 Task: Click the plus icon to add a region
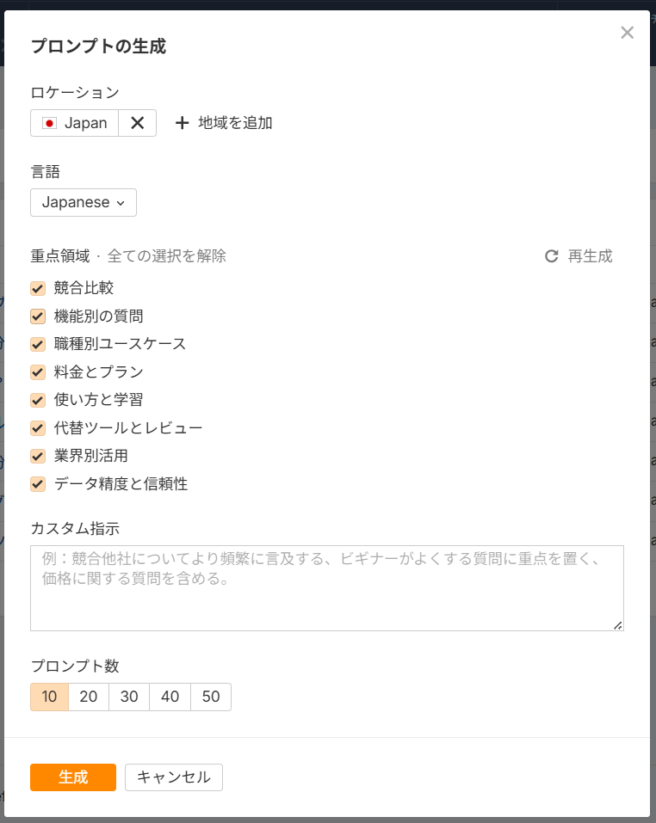(x=182, y=123)
